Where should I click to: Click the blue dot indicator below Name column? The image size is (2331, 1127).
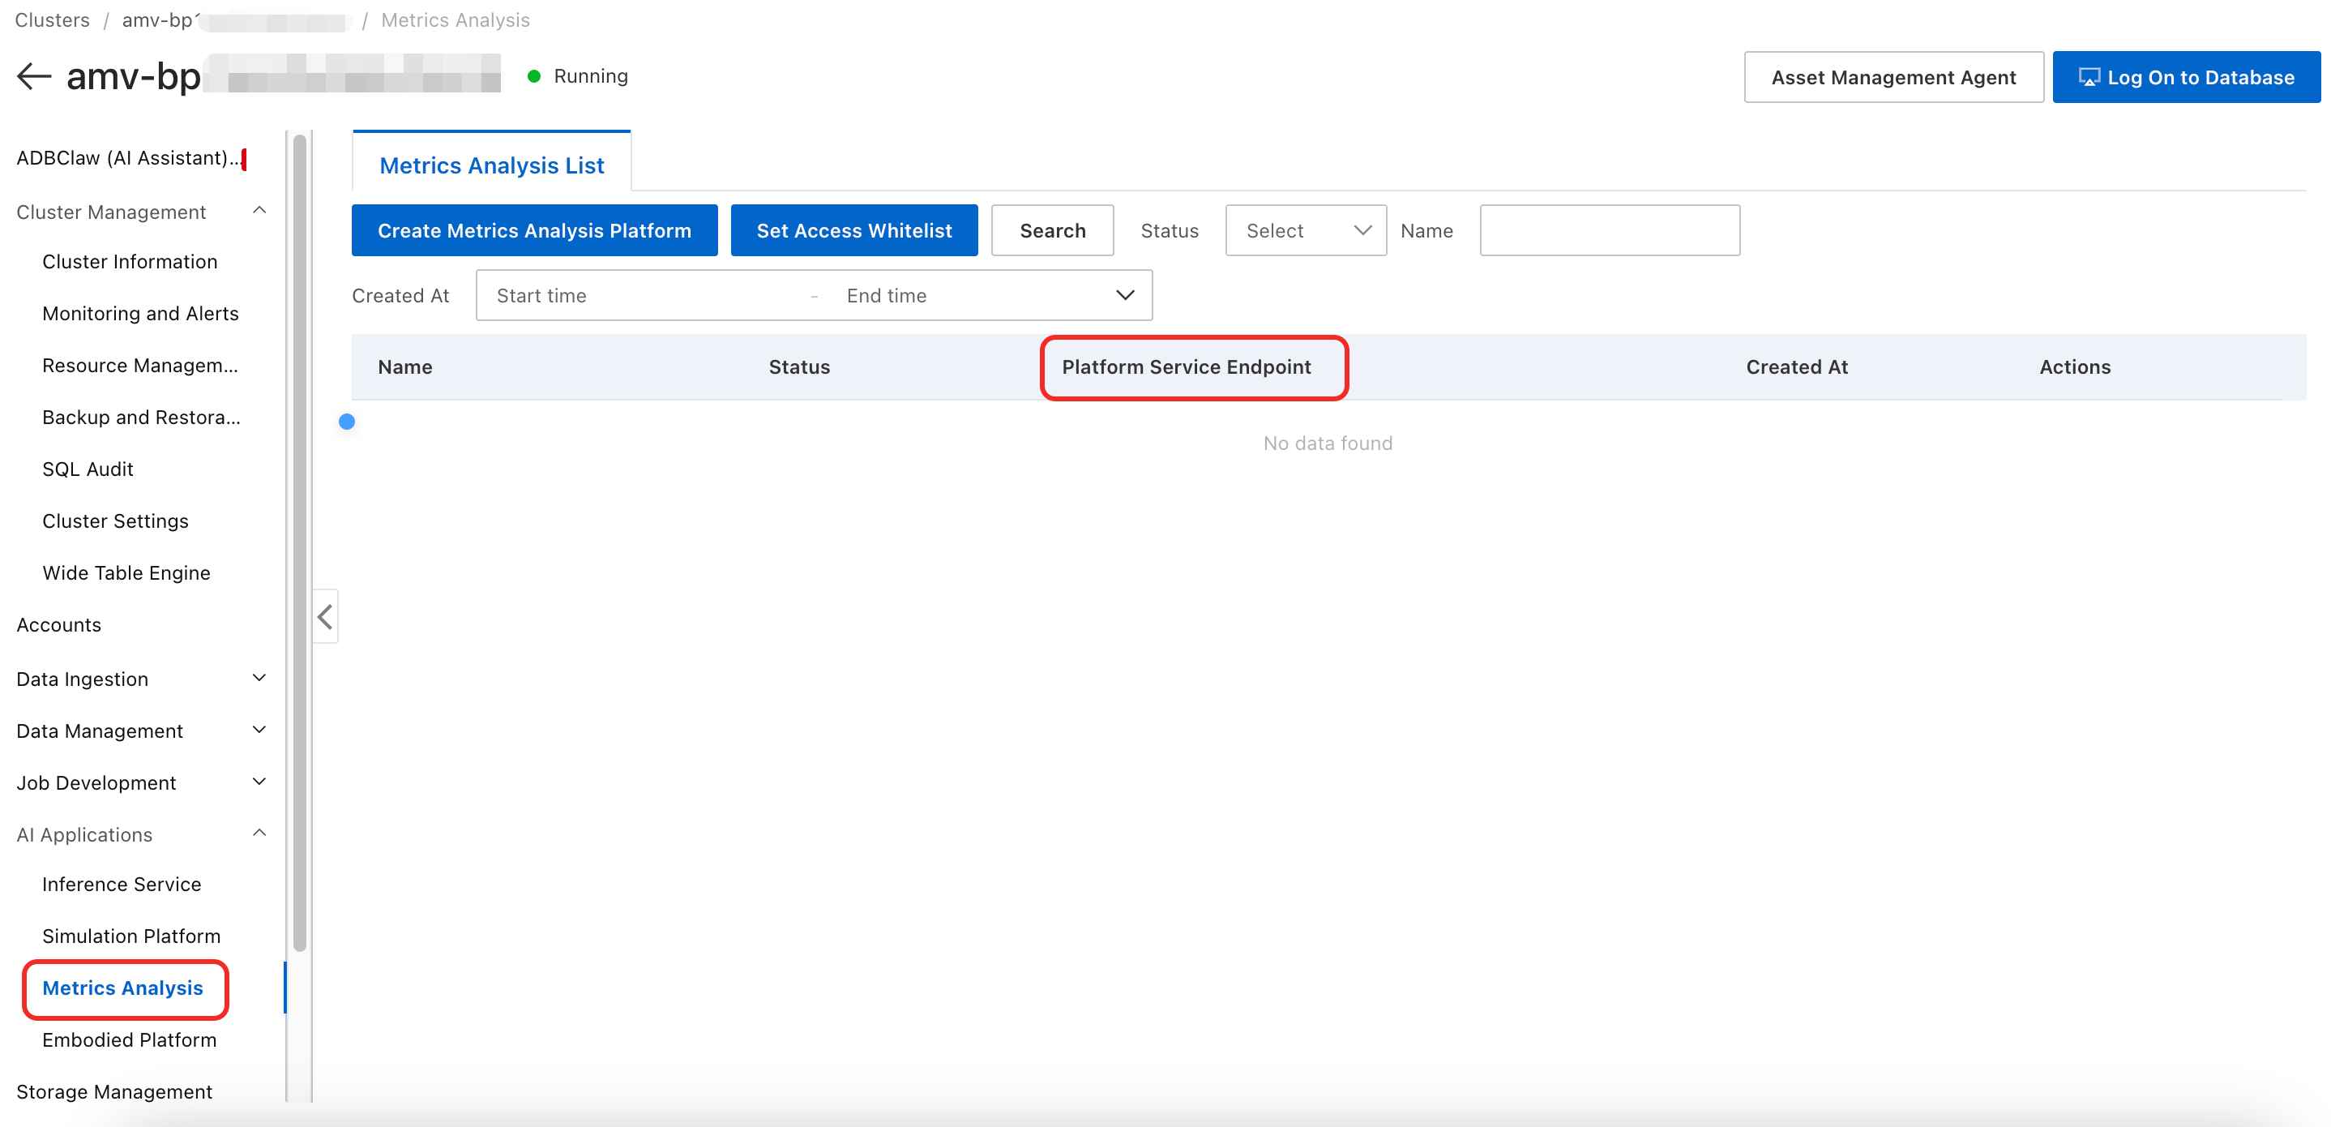[347, 422]
